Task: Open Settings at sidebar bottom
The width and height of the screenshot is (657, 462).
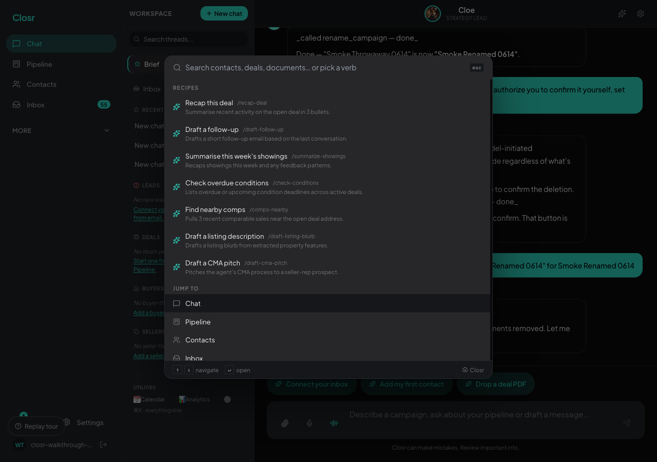Action: [84, 422]
